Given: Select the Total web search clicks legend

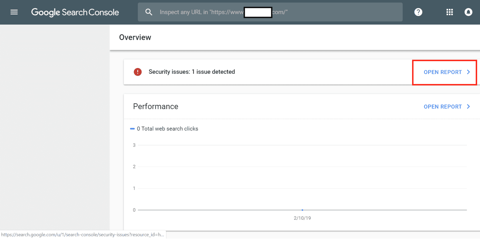Looking at the screenshot, I should (x=168, y=129).
